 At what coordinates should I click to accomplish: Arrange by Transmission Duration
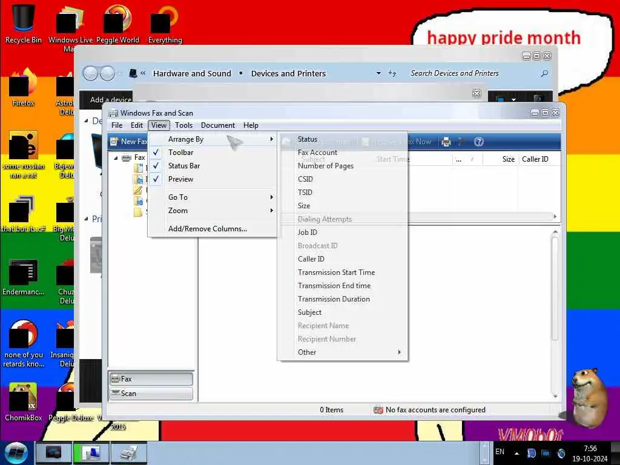[343, 299]
